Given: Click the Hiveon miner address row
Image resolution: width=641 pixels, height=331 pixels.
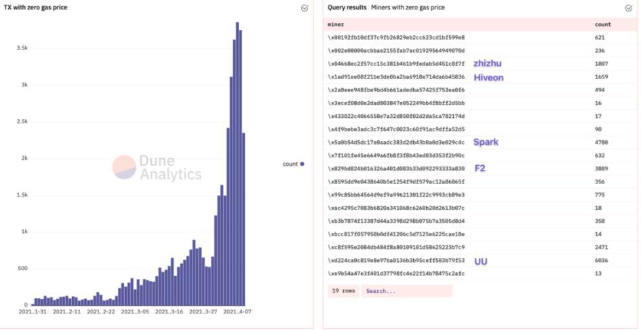Looking at the screenshot, I should click(x=396, y=77).
